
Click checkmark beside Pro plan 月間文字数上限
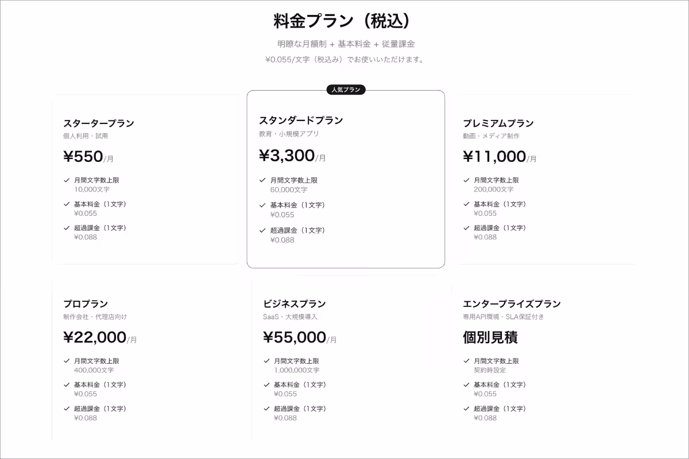coord(67,361)
